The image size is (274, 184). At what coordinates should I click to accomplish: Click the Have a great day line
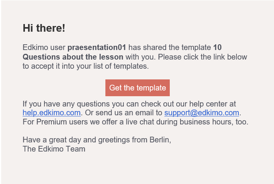click(x=97, y=140)
